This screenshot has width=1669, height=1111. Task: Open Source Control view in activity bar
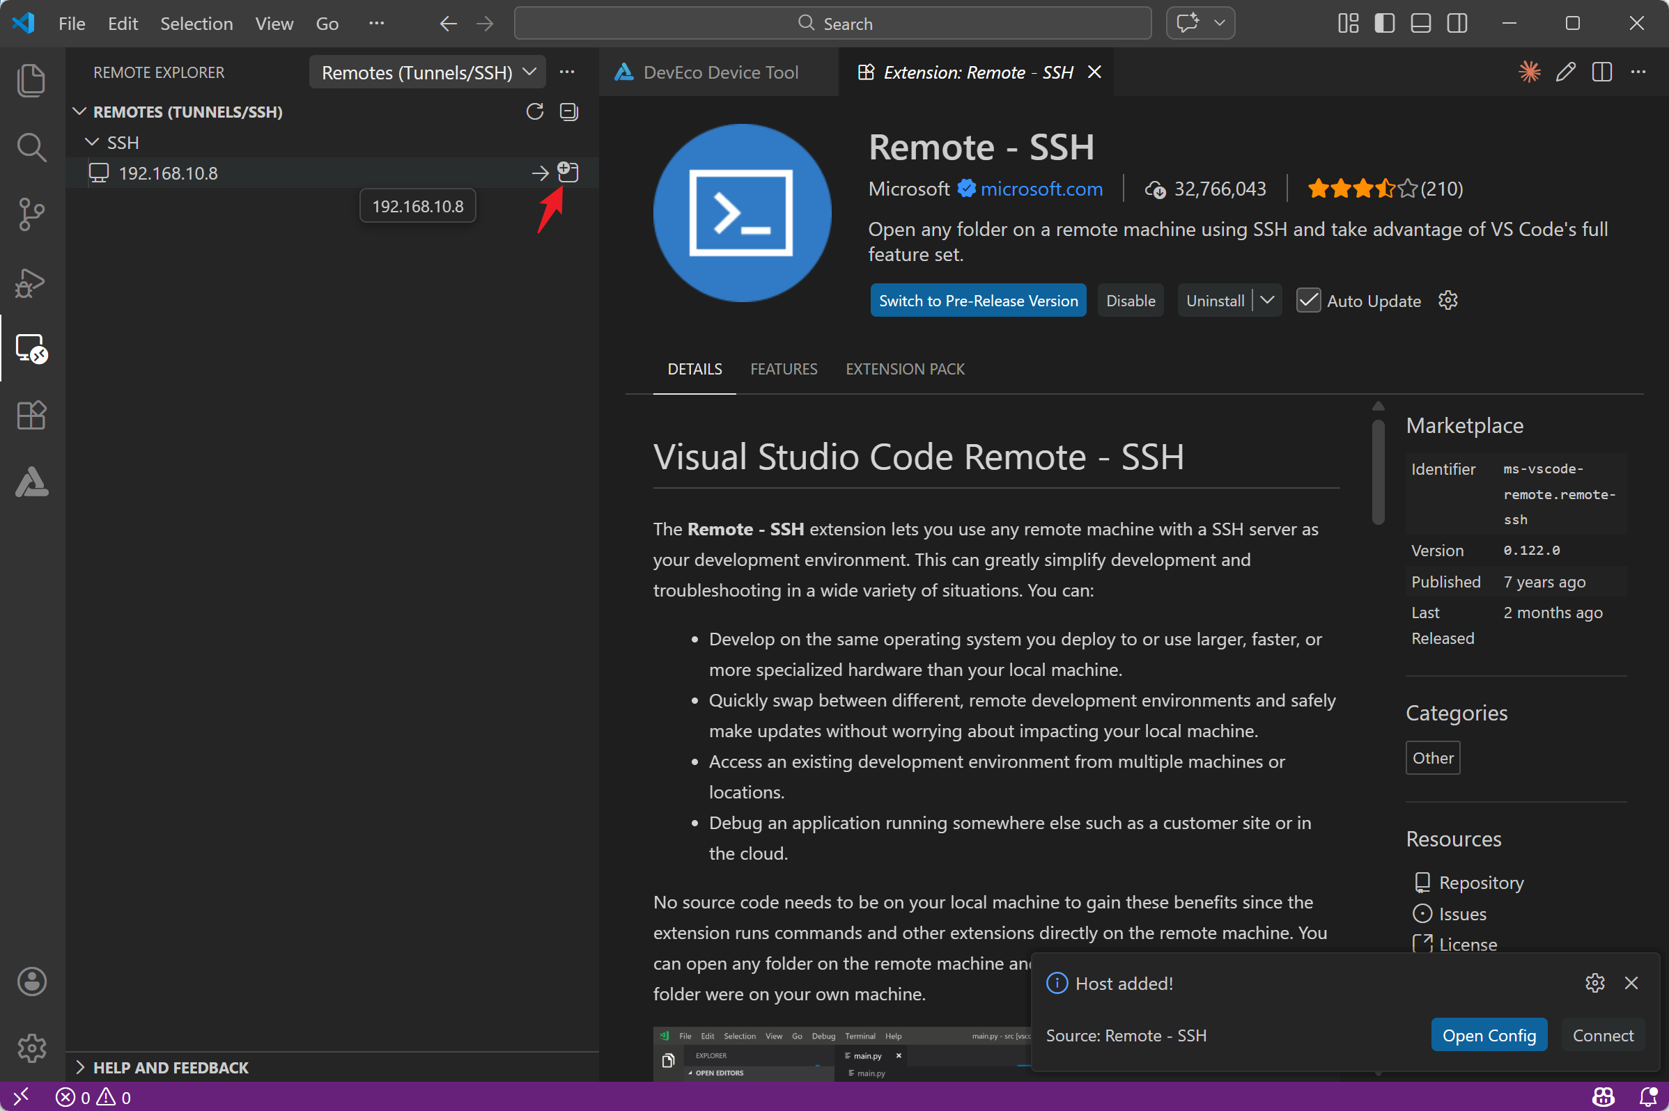[x=31, y=214]
